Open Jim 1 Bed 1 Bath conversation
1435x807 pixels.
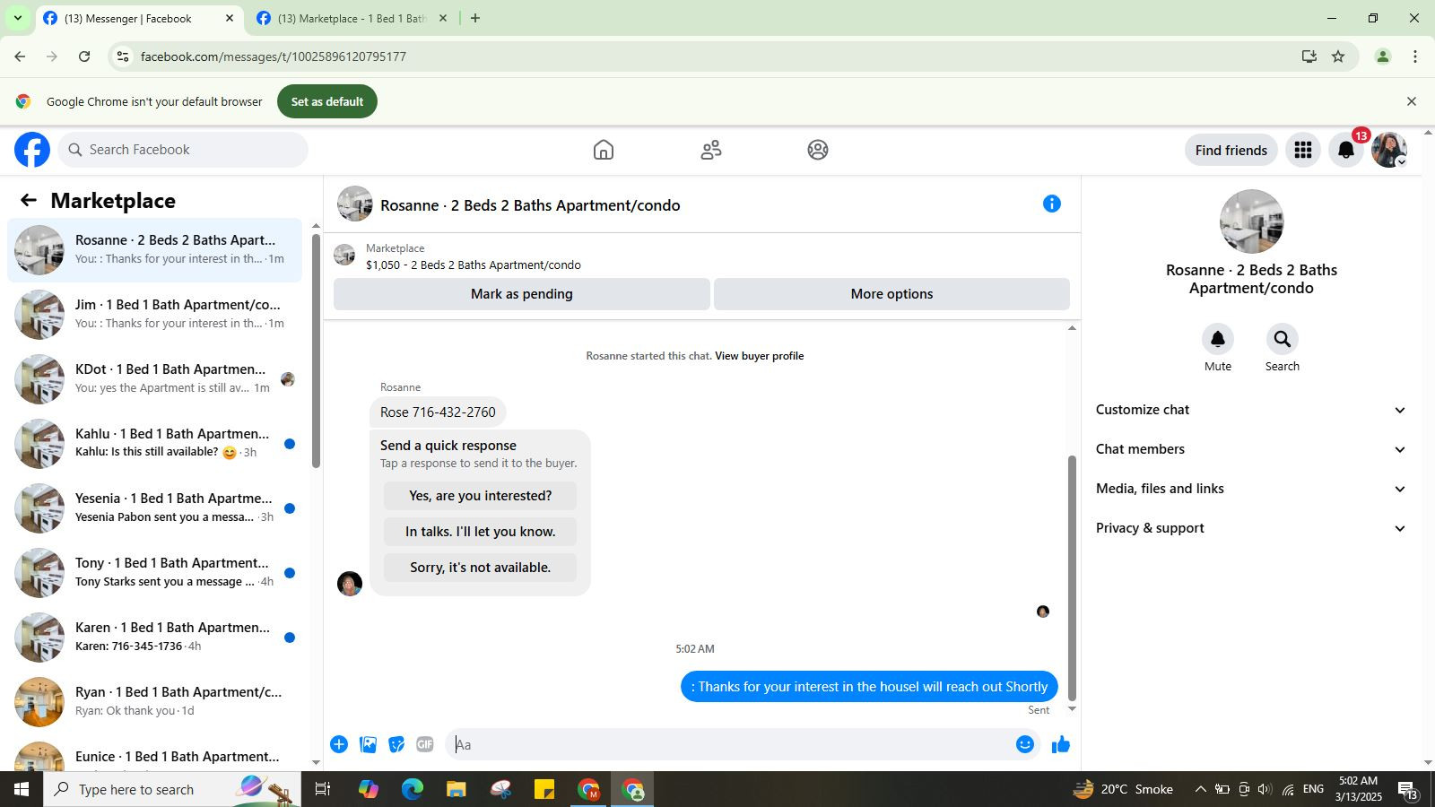(154, 315)
